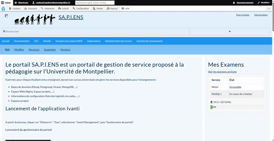Open the Aide help toolbar item
This screenshot has width=274, height=141.
[123, 8]
